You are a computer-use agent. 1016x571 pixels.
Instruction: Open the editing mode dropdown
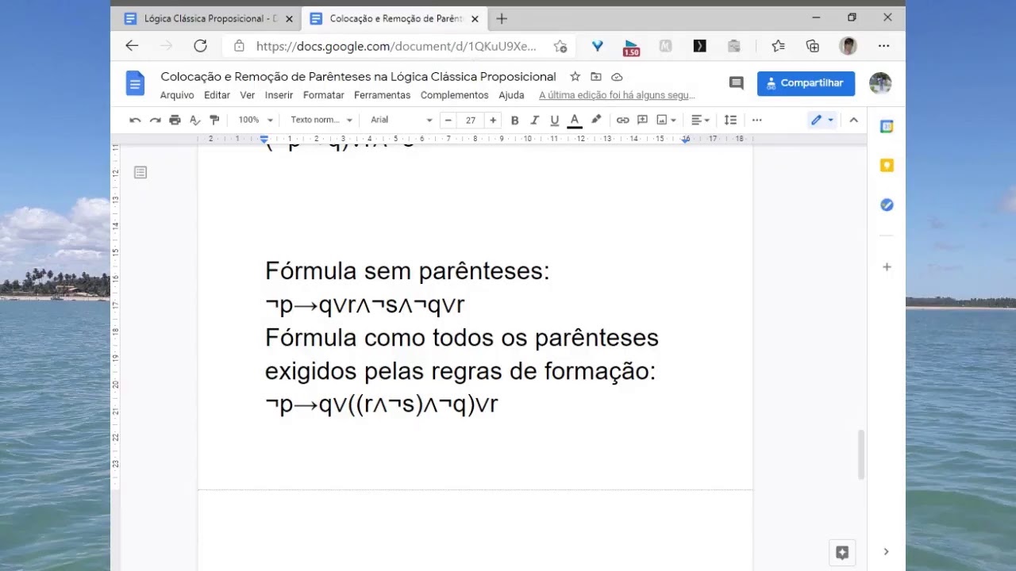pos(822,120)
